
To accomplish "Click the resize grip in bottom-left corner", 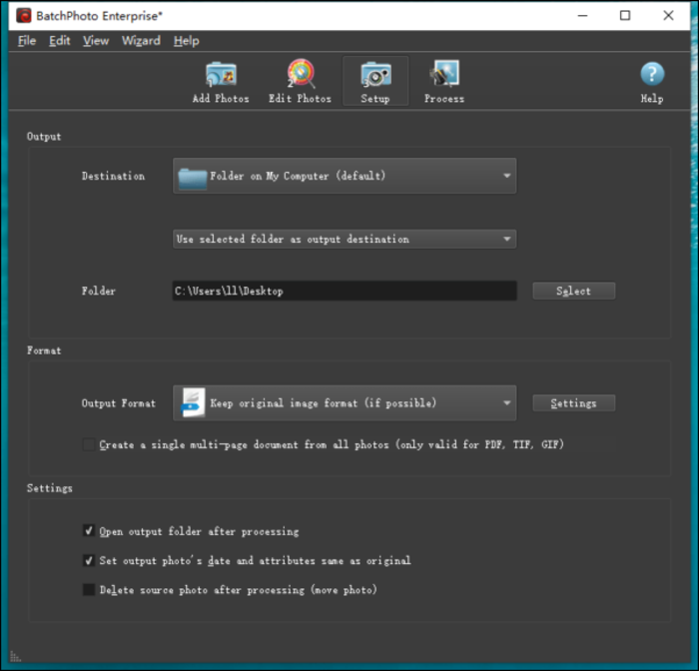I will [15, 656].
